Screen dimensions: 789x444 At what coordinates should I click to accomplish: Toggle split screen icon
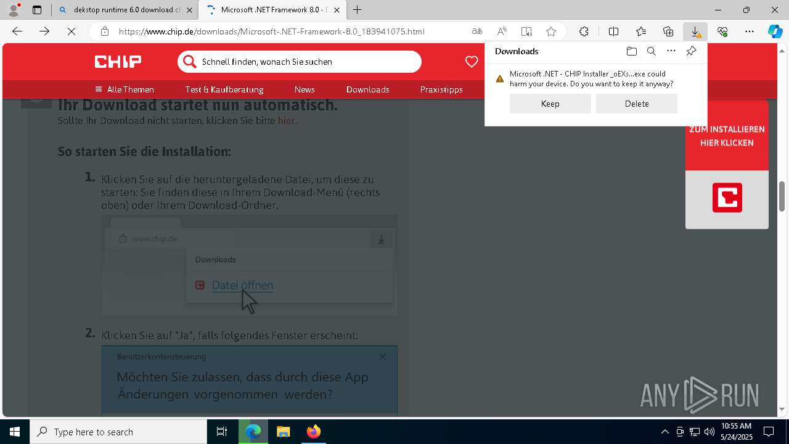[613, 31]
